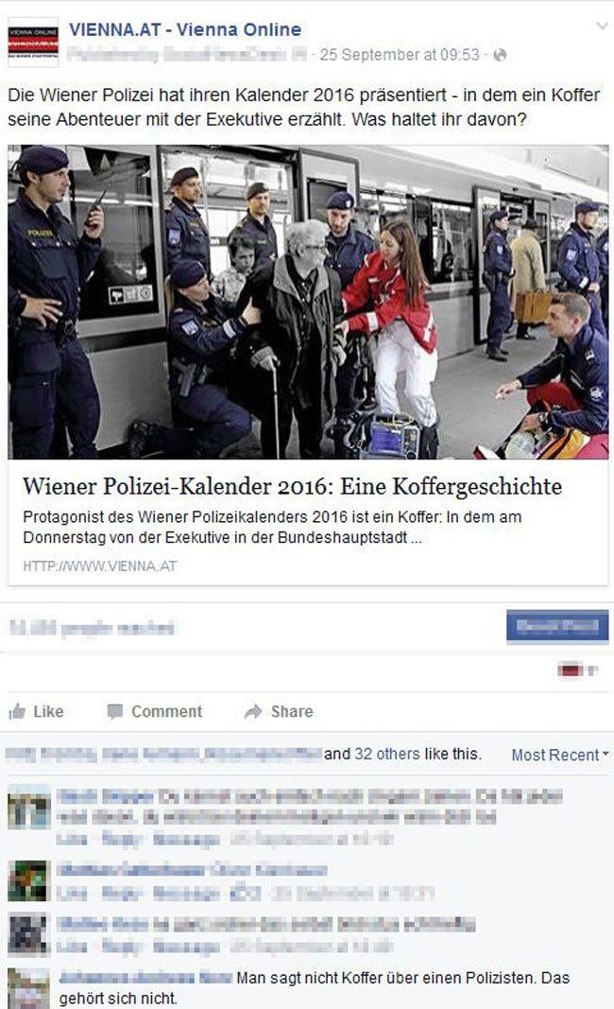
Task: Click the Comment speech bubble icon
Action: tap(115, 711)
